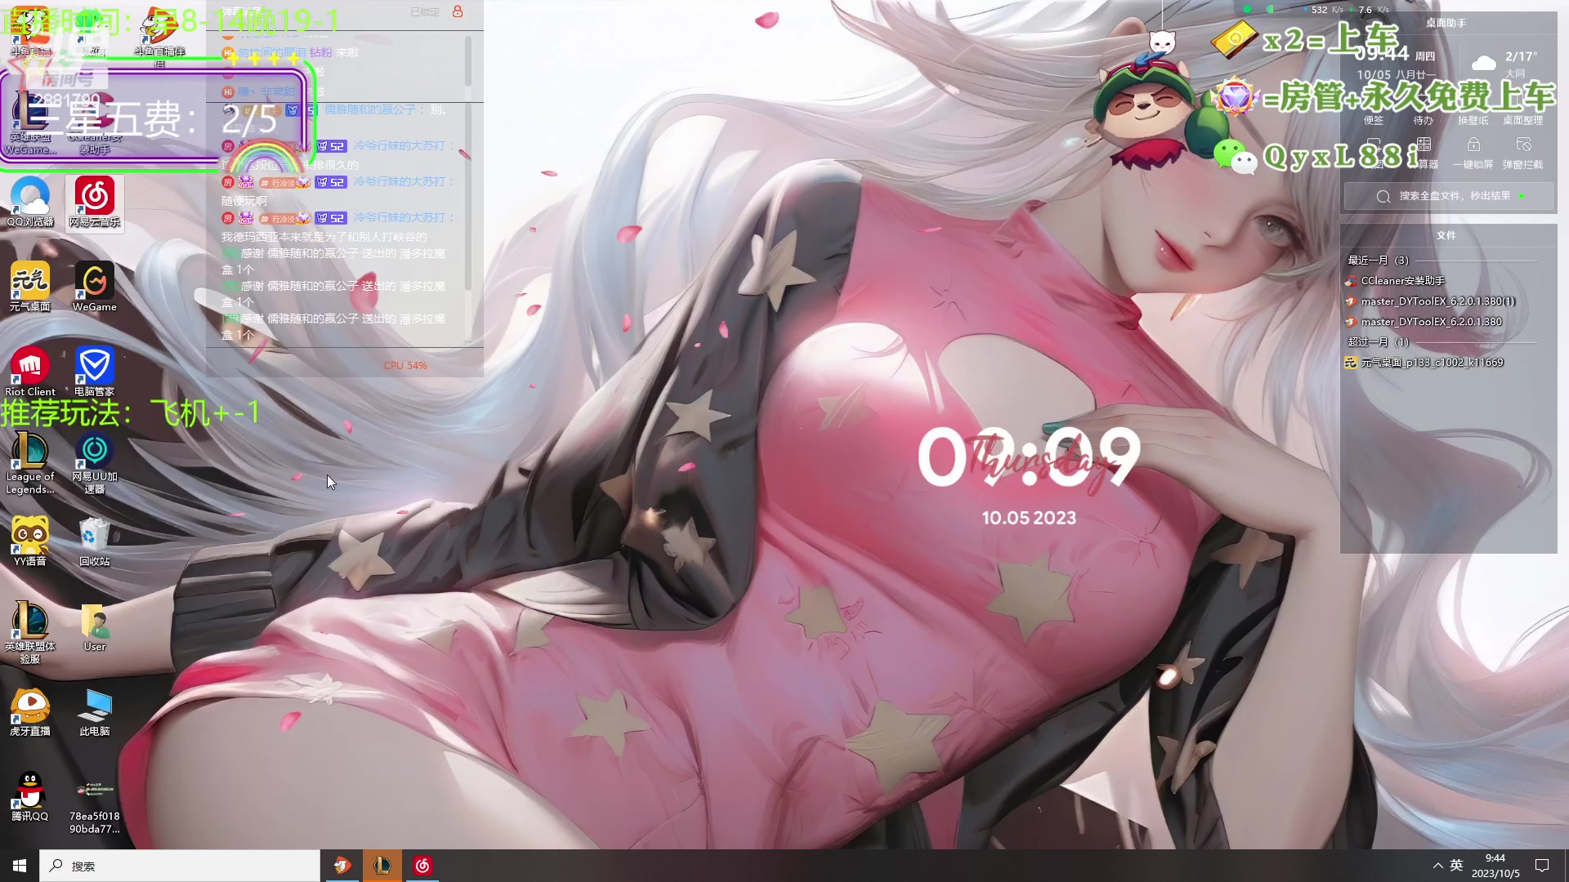
Task: Click League of Legends icon in taskbar
Action: click(x=382, y=866)
